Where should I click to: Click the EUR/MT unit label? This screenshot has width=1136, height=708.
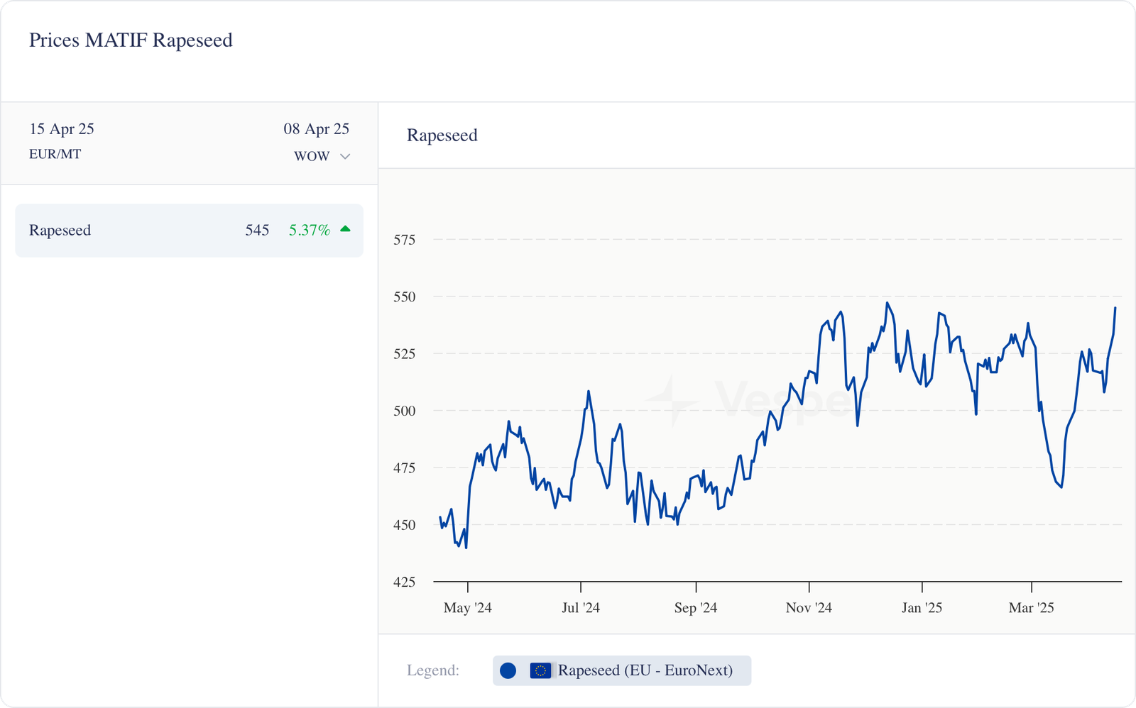pyautogui.click(x=55, y=154)
